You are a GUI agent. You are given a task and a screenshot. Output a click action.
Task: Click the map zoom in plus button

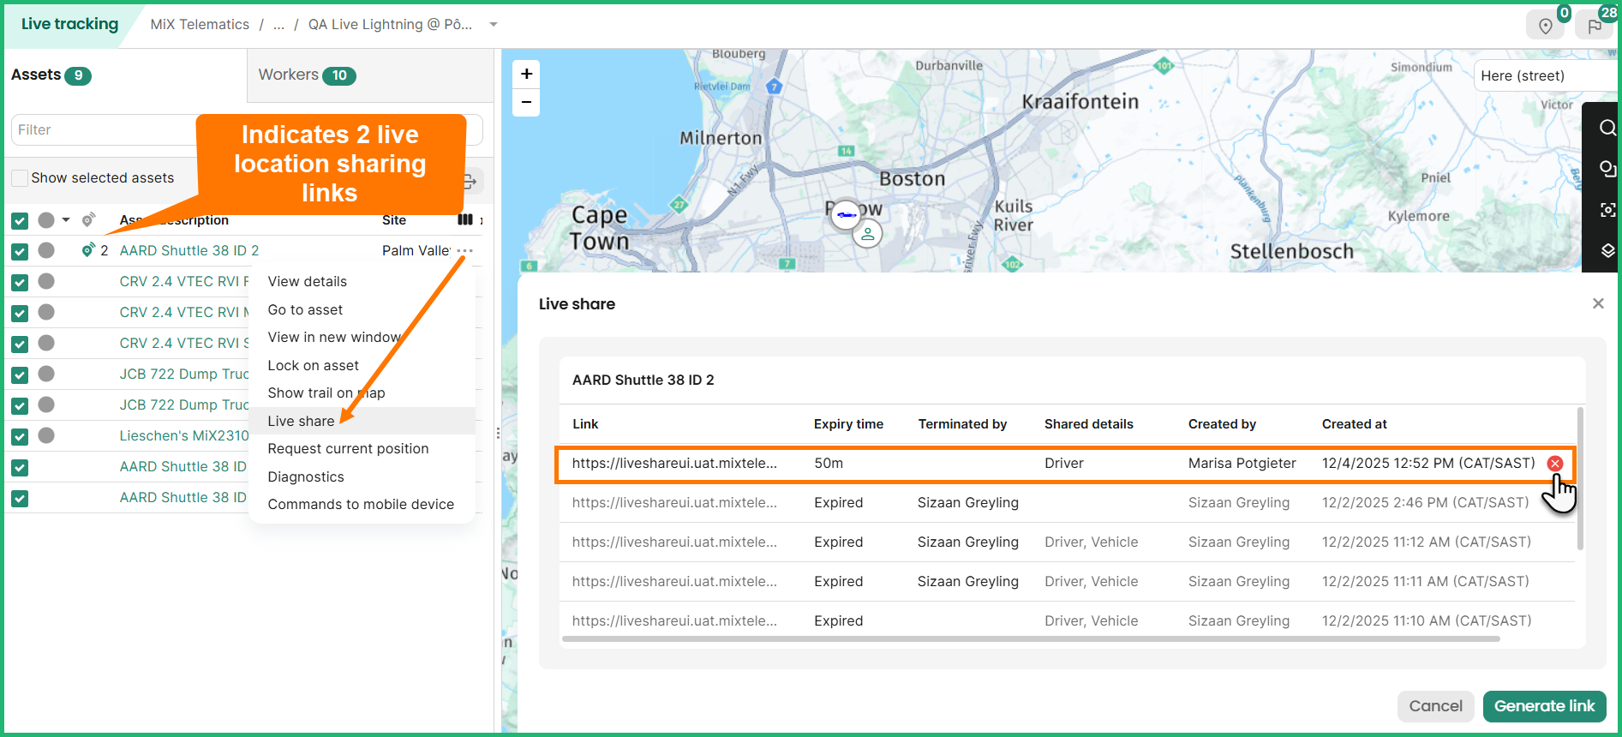point(526,75)
